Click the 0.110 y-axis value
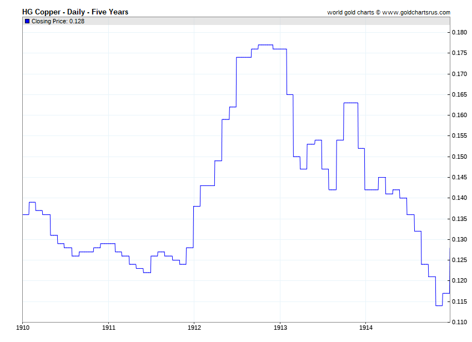Image resolution: width=472 pixels, height=342 pixels. (x=459, y=322)
